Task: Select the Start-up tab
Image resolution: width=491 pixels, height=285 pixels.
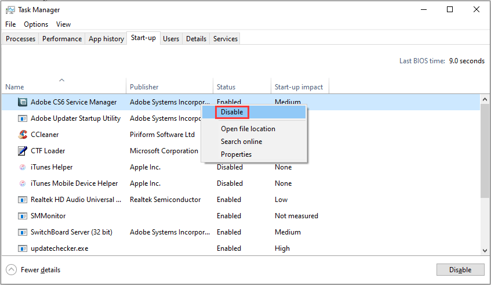Action: click(x=143, y=38)
